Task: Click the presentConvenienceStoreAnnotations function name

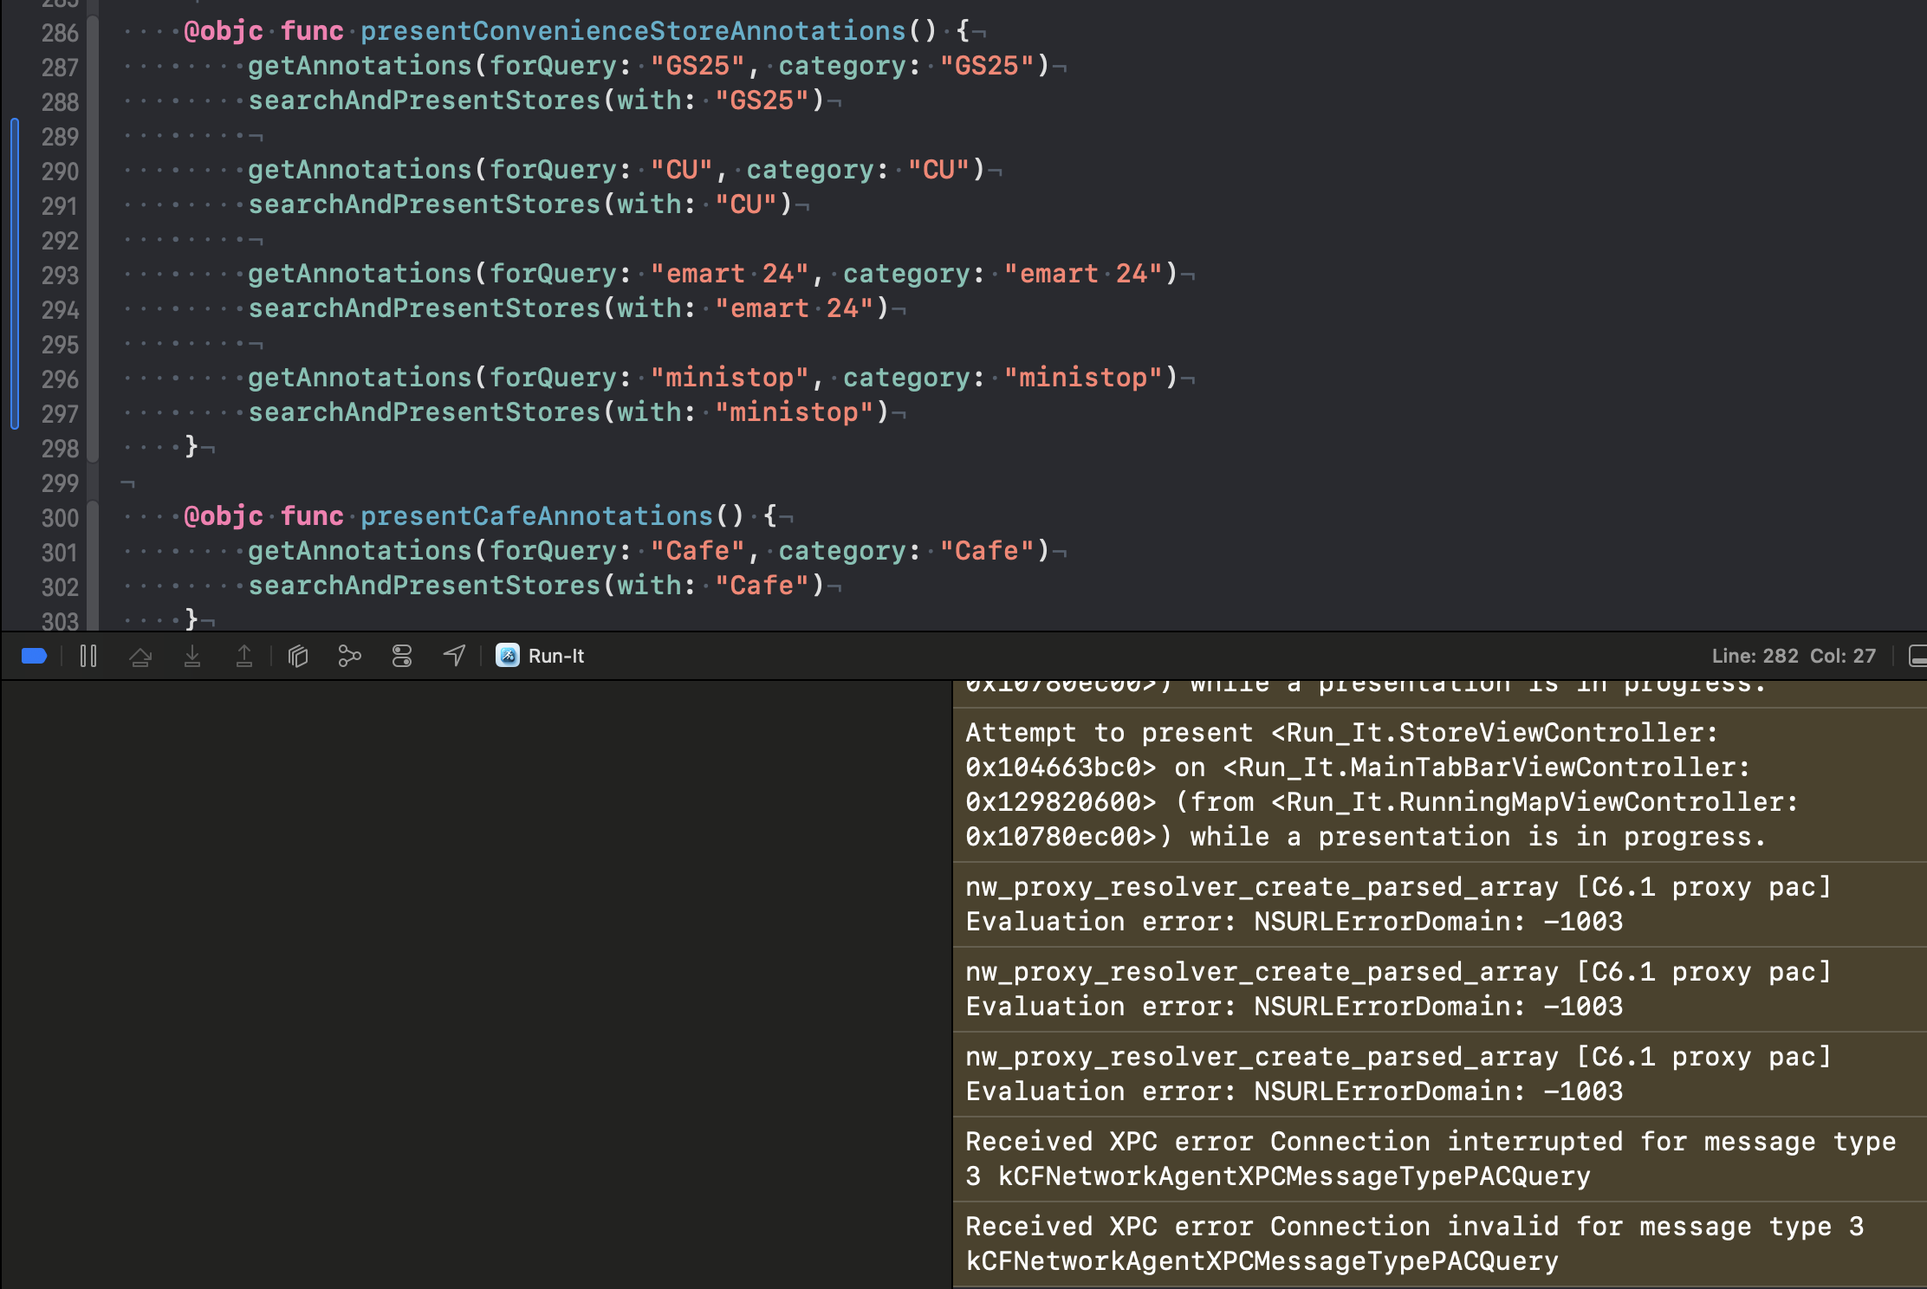Action: 633,31
